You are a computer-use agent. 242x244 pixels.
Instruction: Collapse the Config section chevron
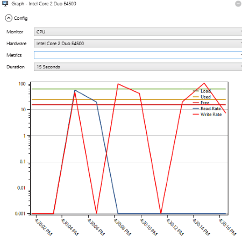[9, 18]
